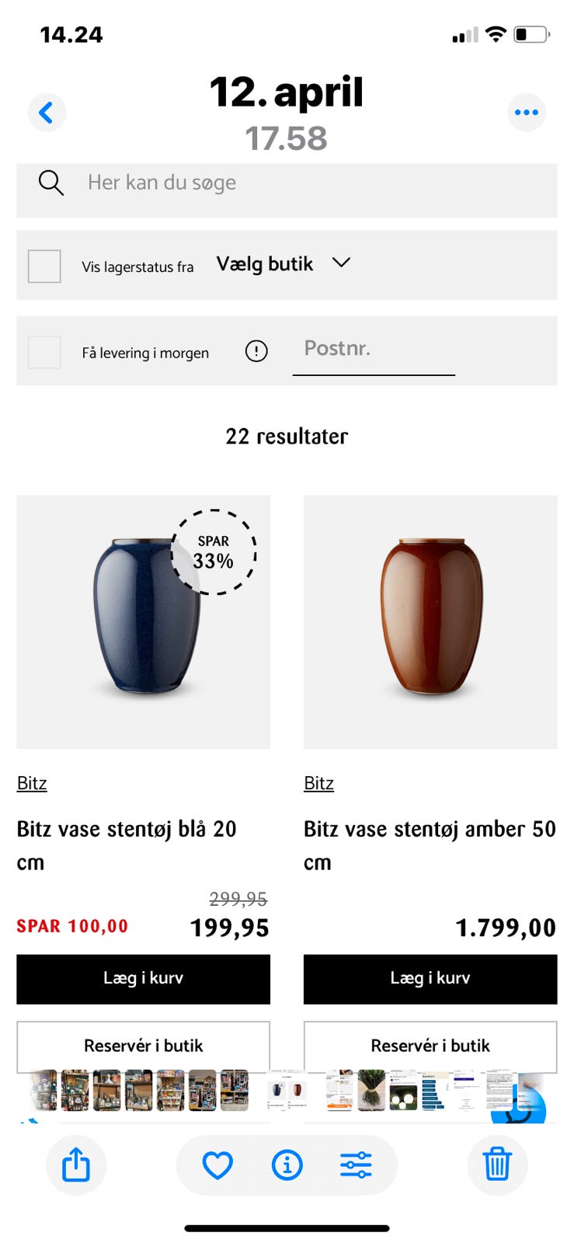The width and height of the screenshot is (574, 1243).
Task: Click the 'Her kan du søge' search field
Action: pyautogui.click(x=311, y=183)
